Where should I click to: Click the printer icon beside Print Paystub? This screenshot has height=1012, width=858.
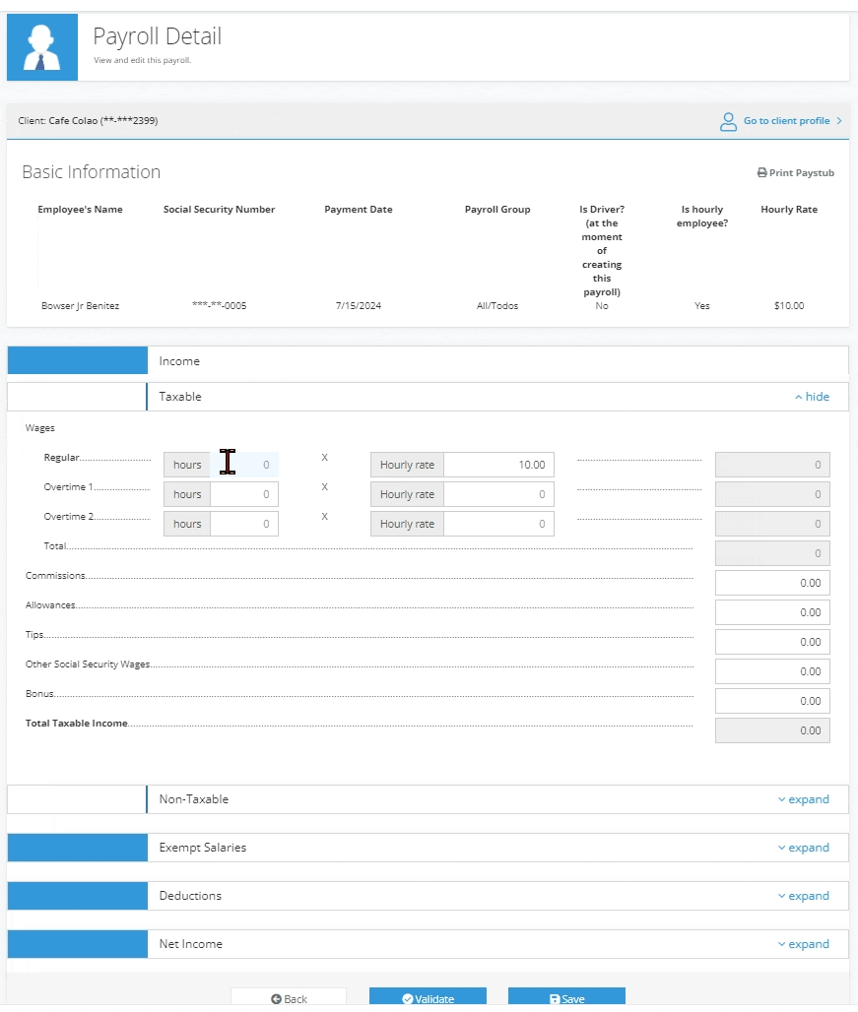761,173
